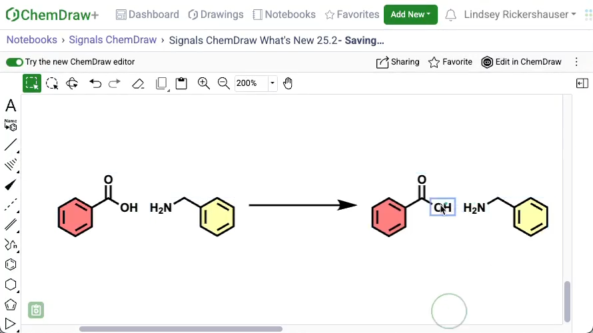The height and width of the screenshot is (333, 593).
Task: Expand the Add New dropdown
Action: 410,15
